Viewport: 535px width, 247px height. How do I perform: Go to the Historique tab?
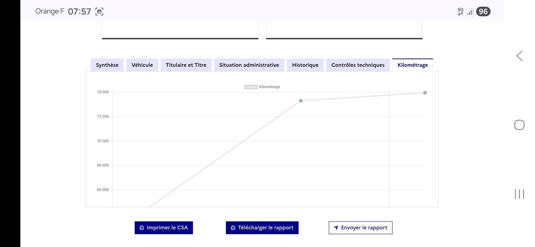coord(305,65)
